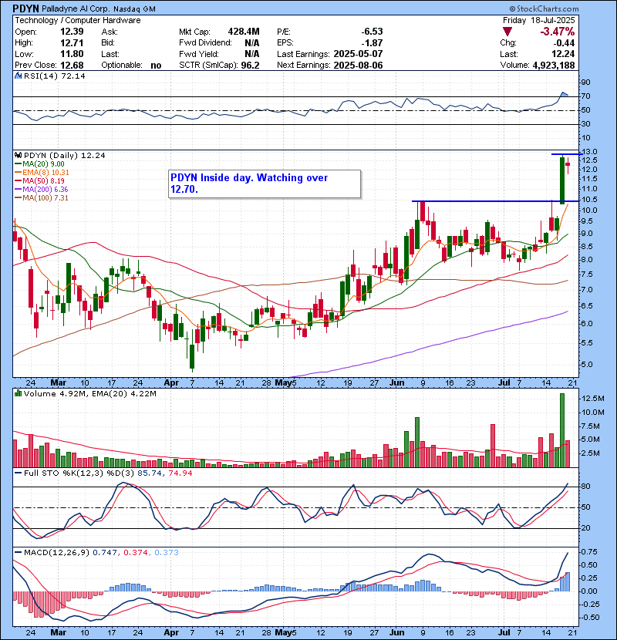Click the Open 12.39 value
The height and width of the screenshot is (640, 617).
point(72,32)
